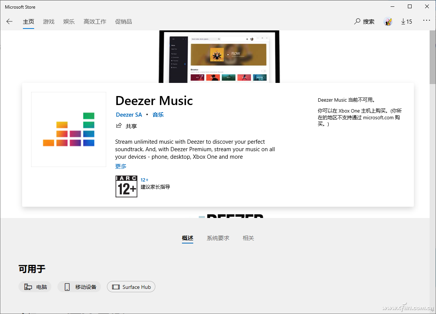
Task: Go back with the back arrow
Action: (x=9, y=21)
